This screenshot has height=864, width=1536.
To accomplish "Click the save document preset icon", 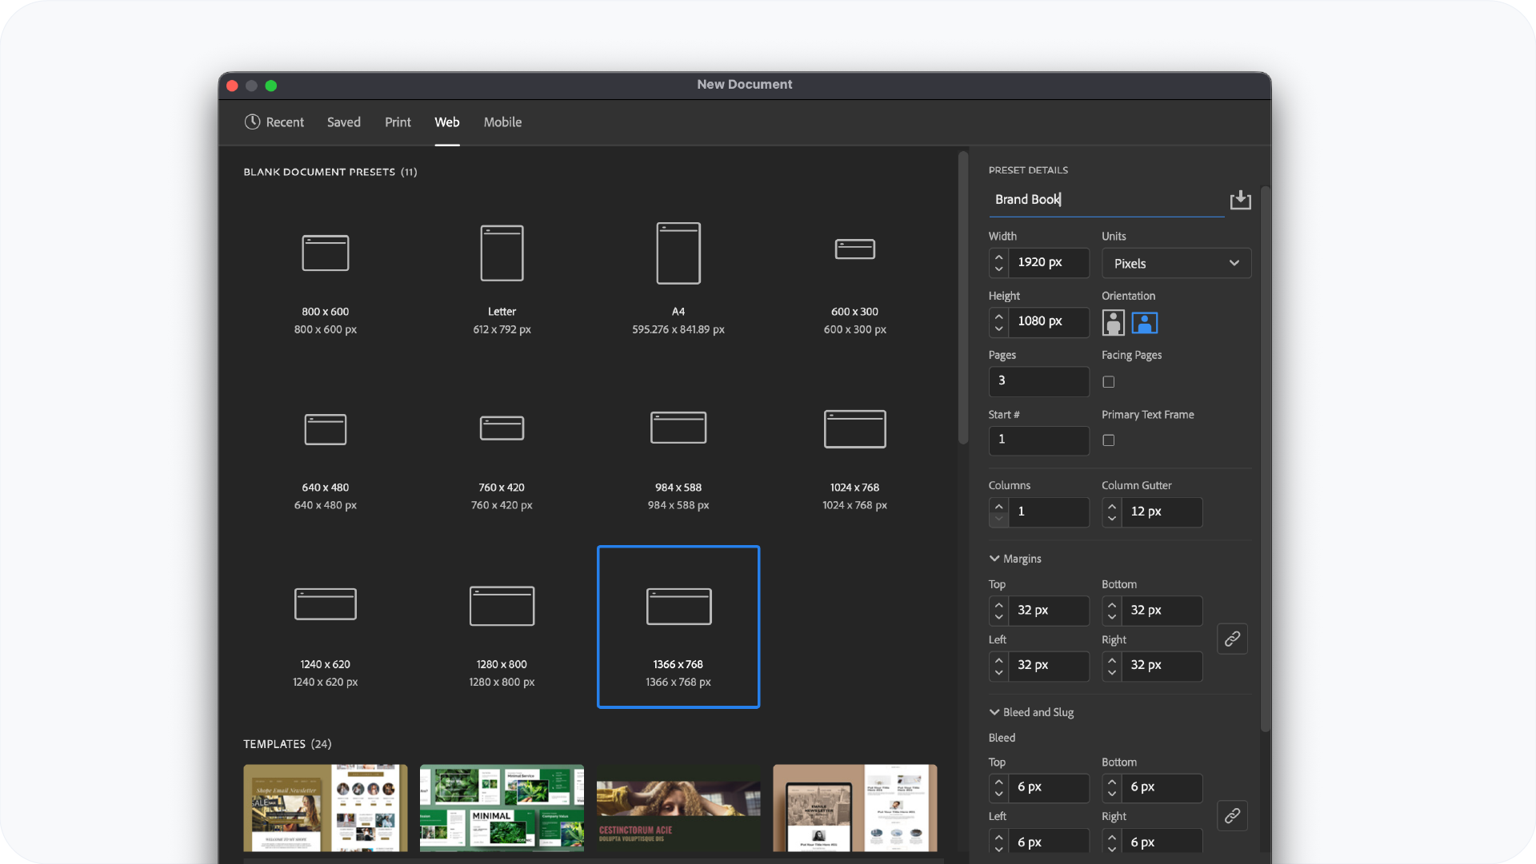I will click(1240, 200).
